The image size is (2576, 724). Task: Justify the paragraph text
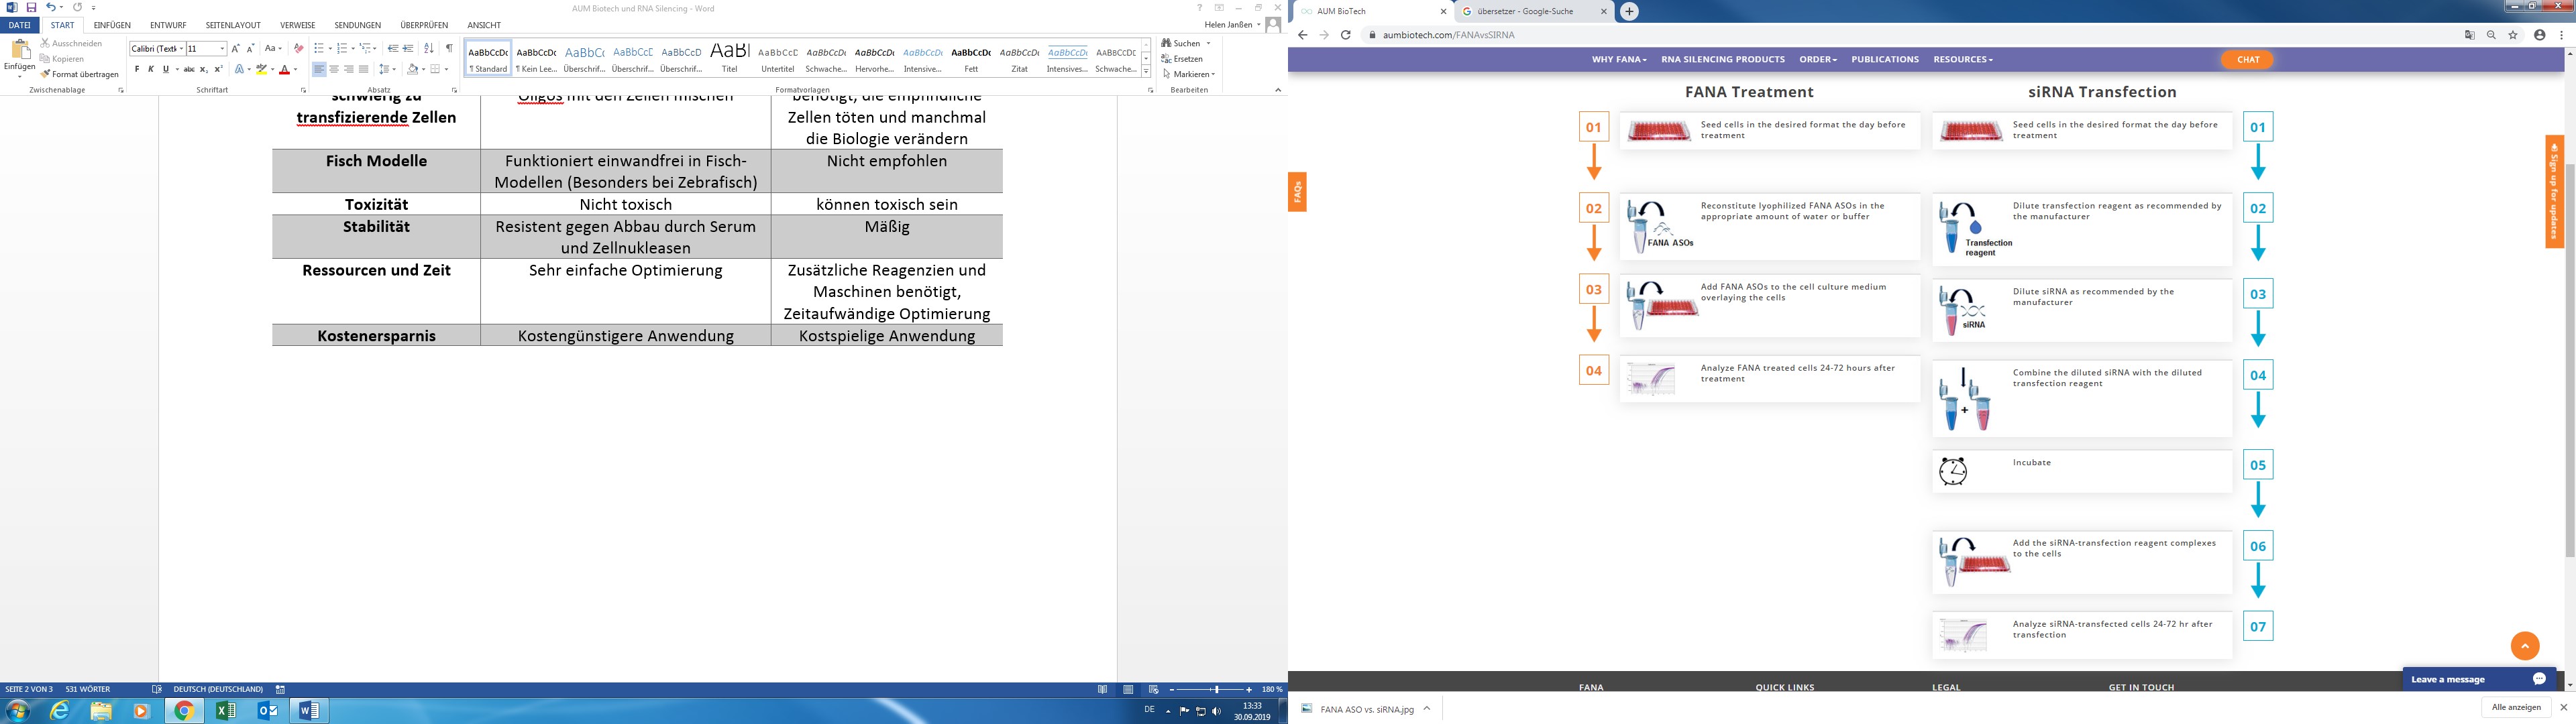click(363, 69)
